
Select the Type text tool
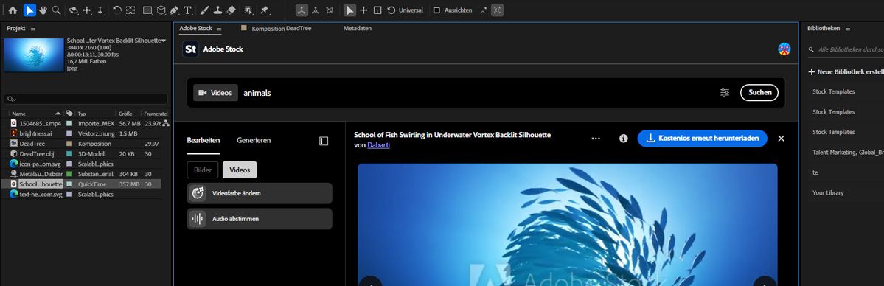(x=188, y=10)
